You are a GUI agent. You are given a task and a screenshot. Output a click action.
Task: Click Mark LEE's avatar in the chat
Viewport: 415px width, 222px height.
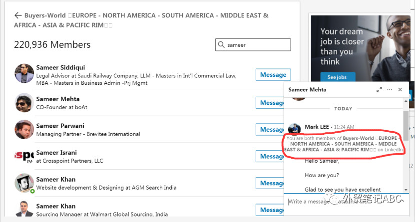(294, 128)
